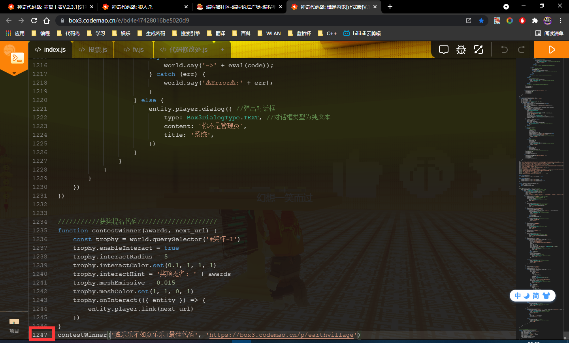The width and height of the screenshot is (569, 343).
Task: Run the project with the orange play button
Action: coord(552,49)
